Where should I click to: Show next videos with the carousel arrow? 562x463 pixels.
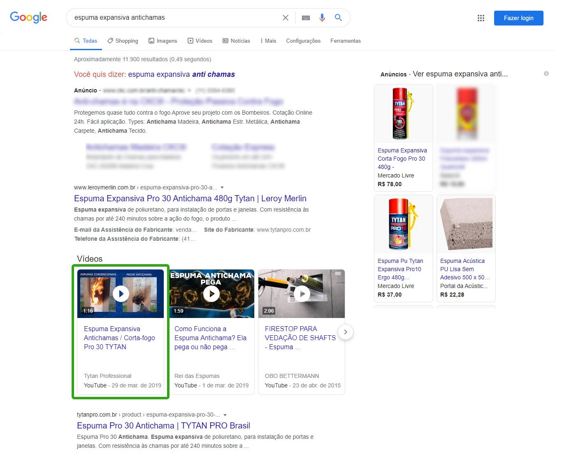[x=346, y=332]
